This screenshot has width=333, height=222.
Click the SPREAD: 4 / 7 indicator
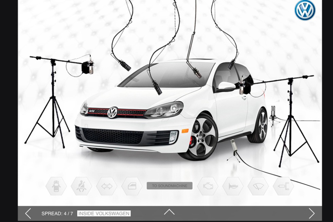[x=57, y=213]
